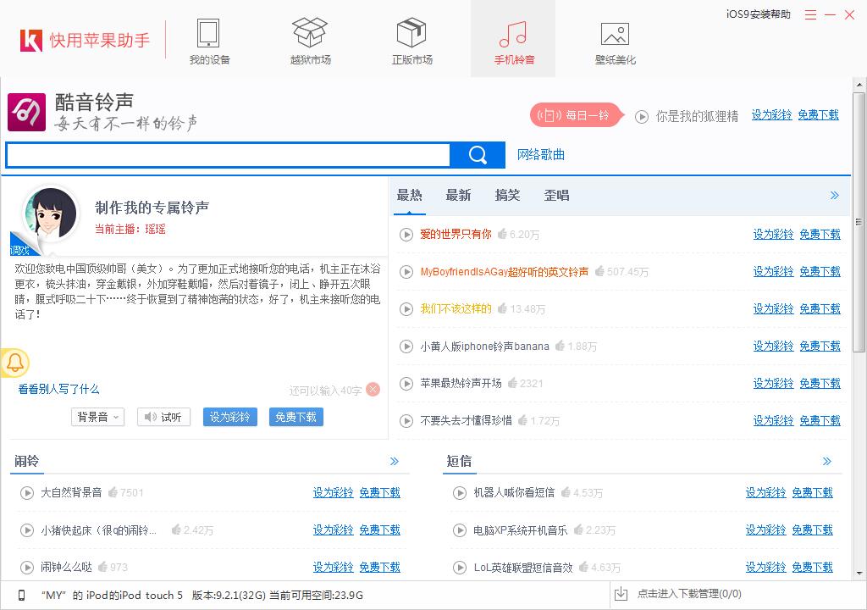This screenshot has width=867, height=610.
Task: Play the 爱的世界只有你 ringtone
Action: pos(406,234)
